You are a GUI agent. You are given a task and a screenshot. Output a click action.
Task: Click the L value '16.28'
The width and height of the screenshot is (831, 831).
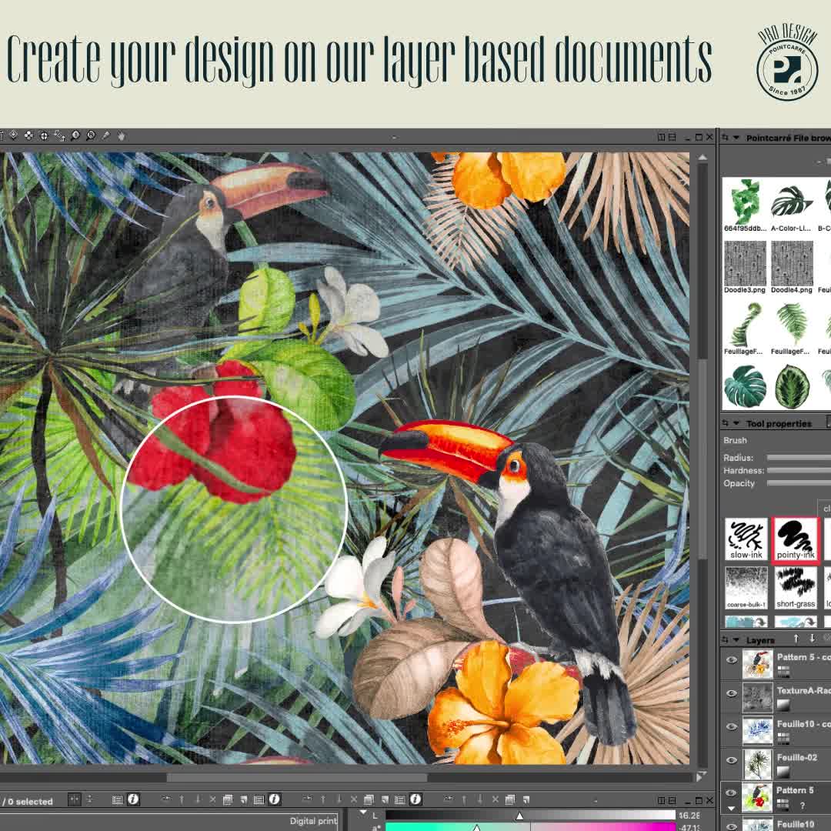689,815
